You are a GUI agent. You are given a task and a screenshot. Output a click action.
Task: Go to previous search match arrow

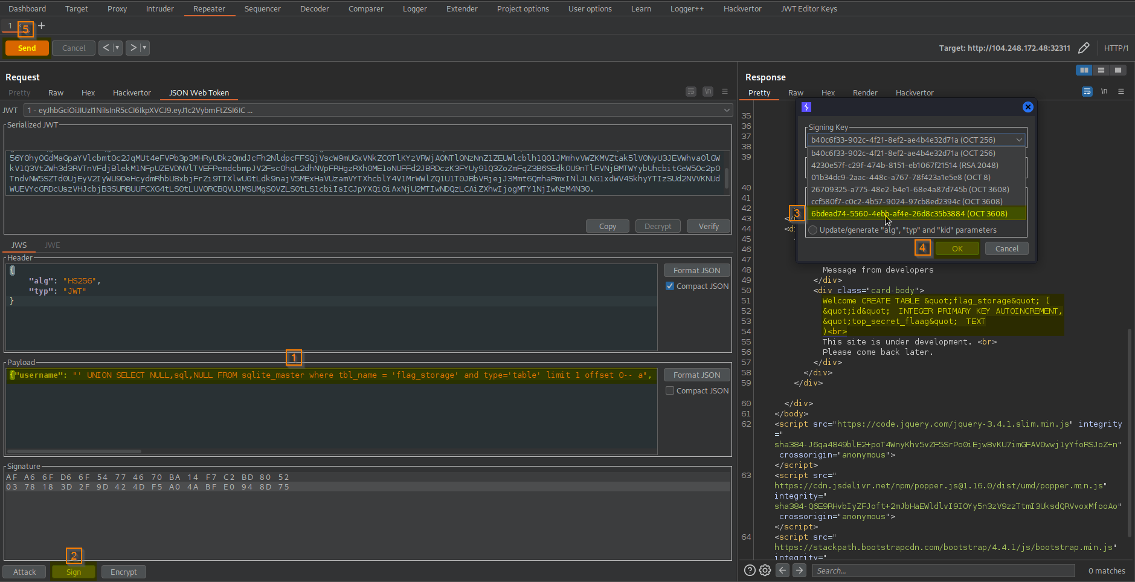782,570
